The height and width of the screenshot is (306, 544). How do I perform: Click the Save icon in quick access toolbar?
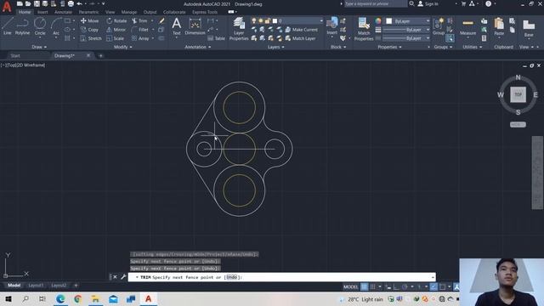click(x=37, y=3)
